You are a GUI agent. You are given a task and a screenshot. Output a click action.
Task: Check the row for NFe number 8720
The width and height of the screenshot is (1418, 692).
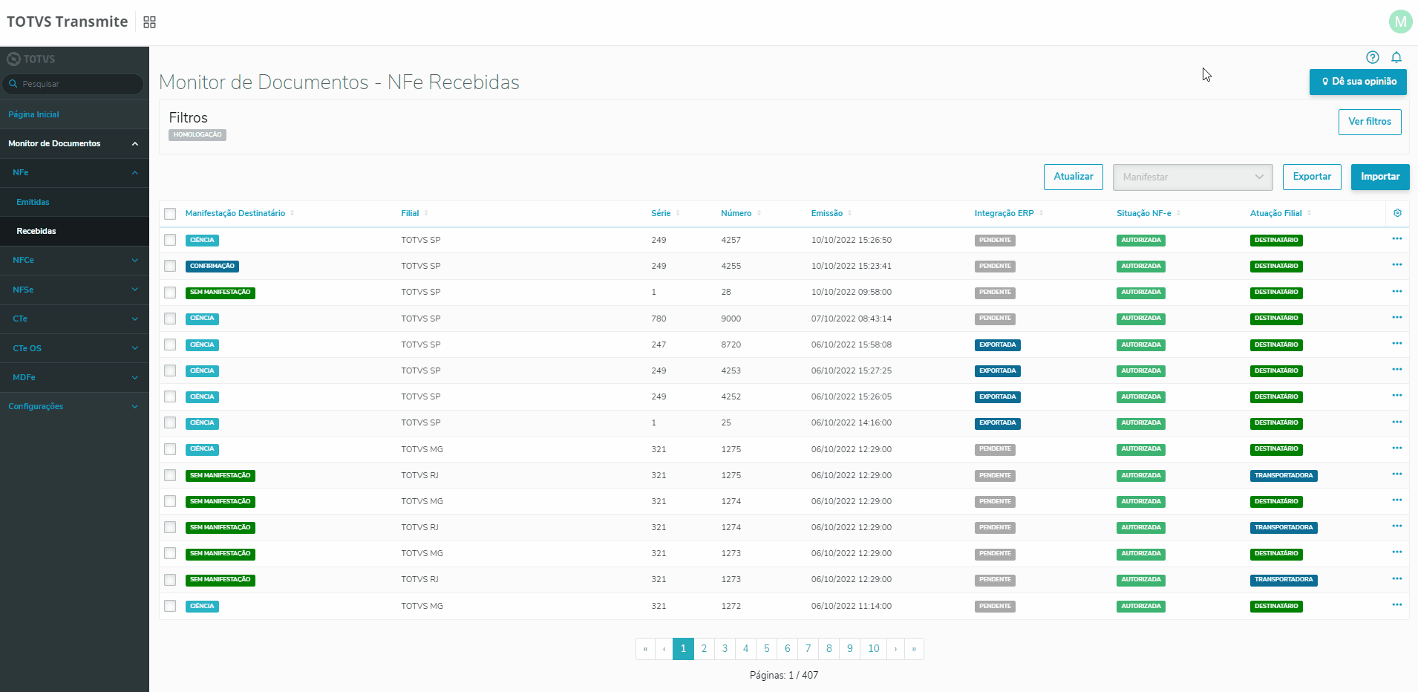[170, 345]
